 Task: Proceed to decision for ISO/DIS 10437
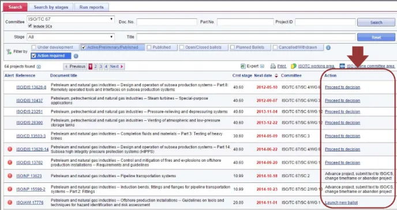(343, 101)
